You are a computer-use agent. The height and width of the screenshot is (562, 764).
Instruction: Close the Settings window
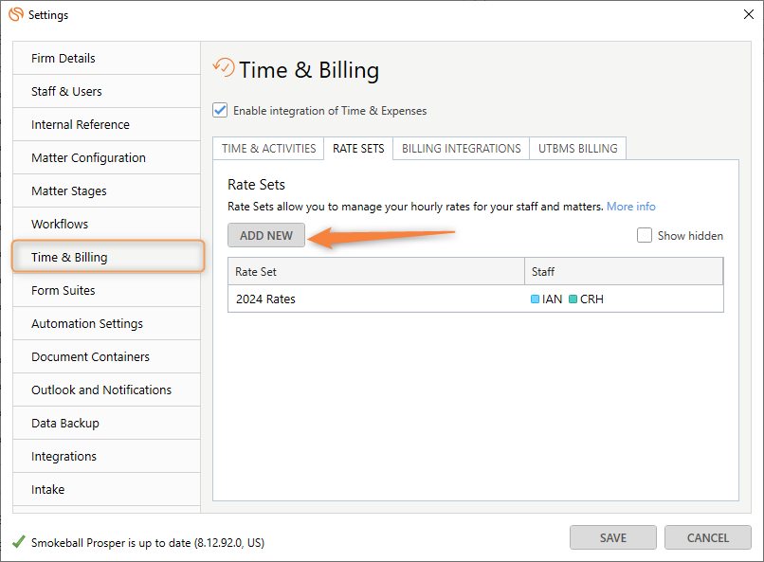click(749, 14)
